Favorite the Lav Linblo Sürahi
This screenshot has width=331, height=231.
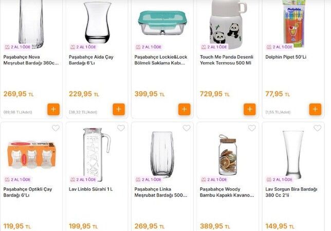point(121,128)
